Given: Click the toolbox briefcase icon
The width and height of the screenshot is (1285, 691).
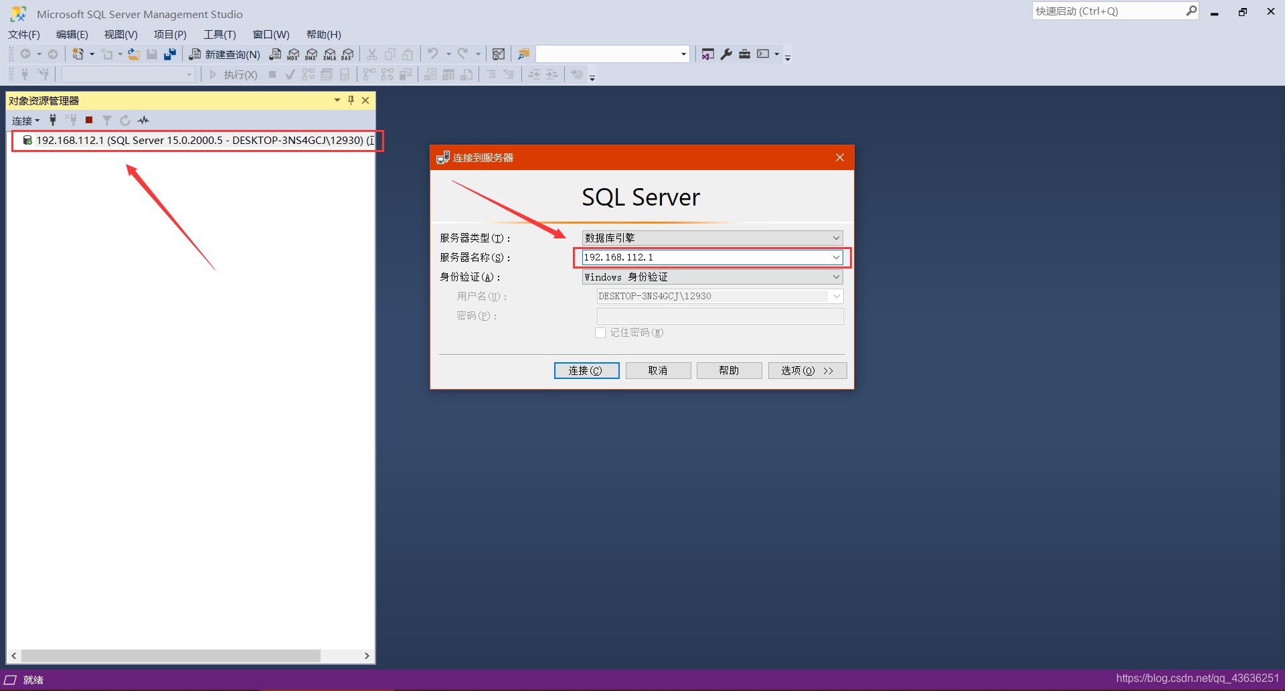Looking at the screenshot, I should 744,54.
